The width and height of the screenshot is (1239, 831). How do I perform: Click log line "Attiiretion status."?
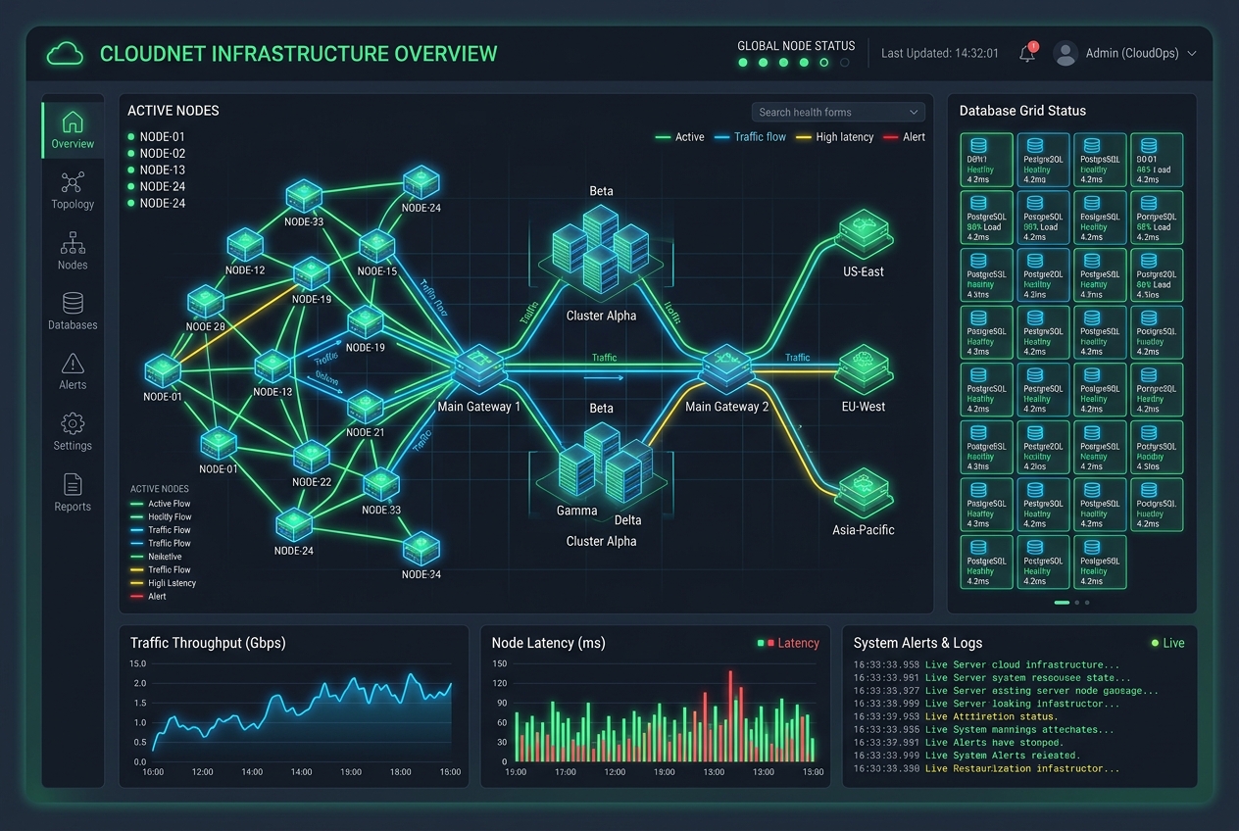[x=956, y=717]
